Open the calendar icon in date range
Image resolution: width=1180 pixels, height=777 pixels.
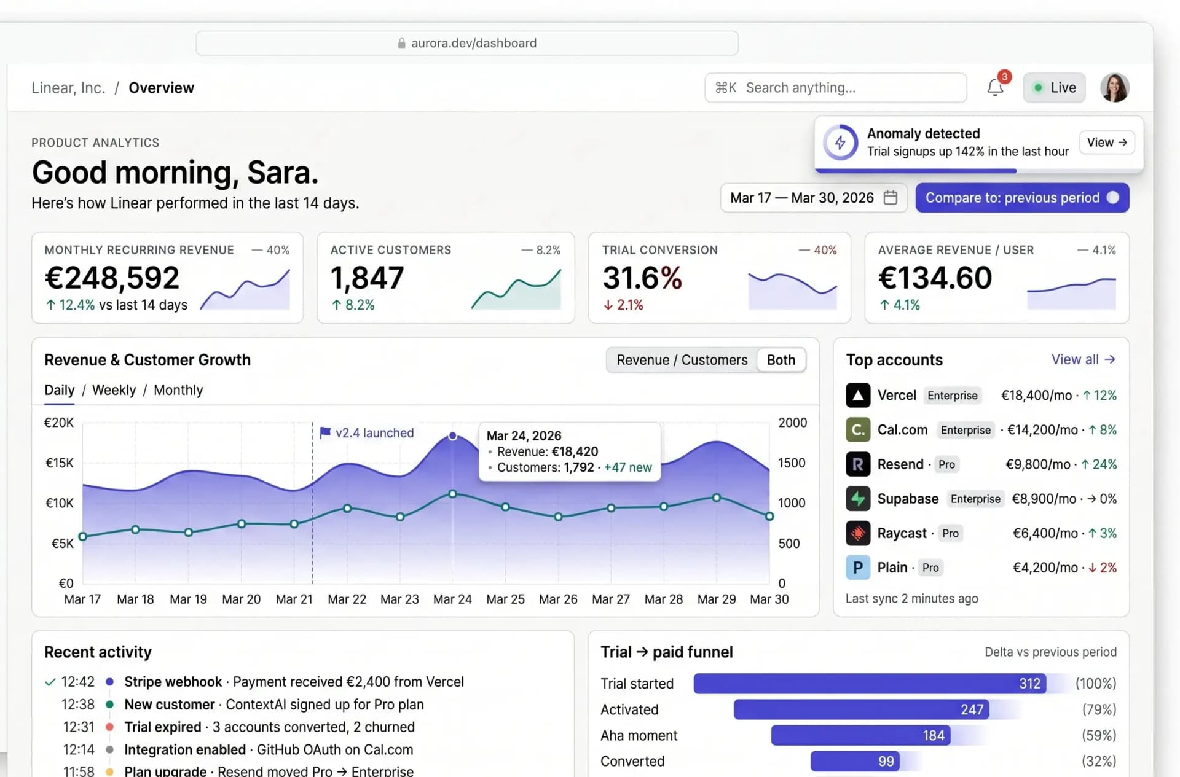(891, 198)
